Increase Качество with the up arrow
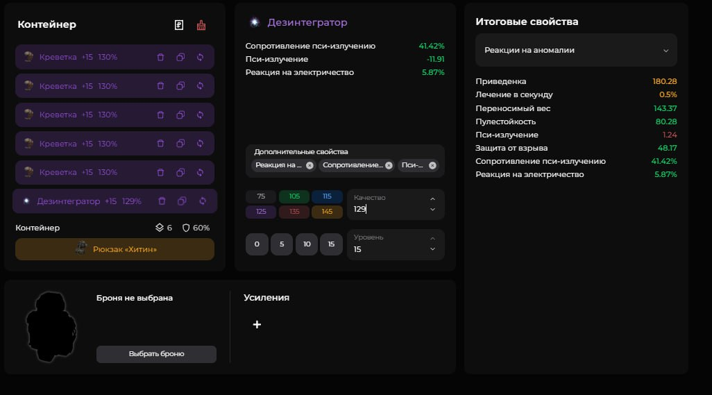 432,199
